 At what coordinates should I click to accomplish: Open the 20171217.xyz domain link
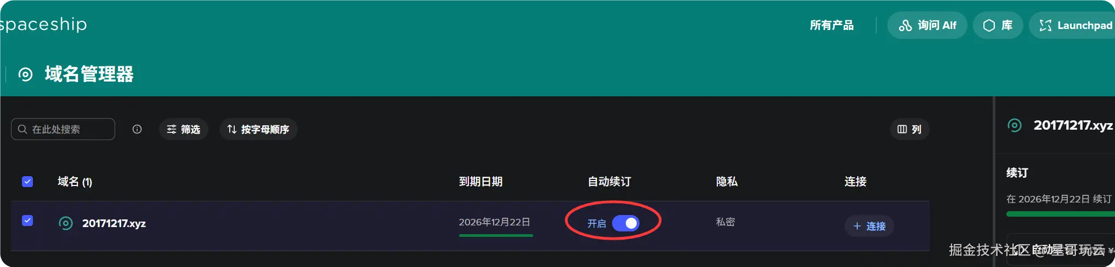click(114, 223)
